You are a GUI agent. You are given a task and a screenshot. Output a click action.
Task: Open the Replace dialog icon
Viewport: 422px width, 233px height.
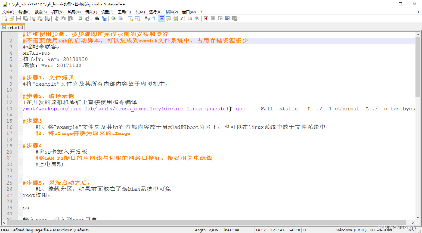pyautogui.click(x=104, y=19)
